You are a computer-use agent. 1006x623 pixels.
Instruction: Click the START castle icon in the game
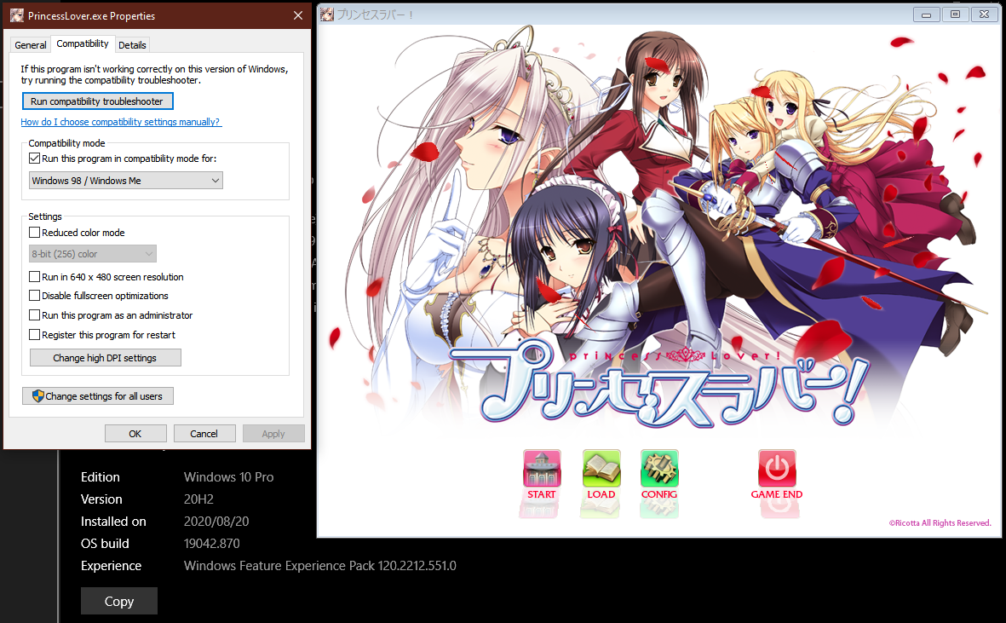[x=542, y=469]
